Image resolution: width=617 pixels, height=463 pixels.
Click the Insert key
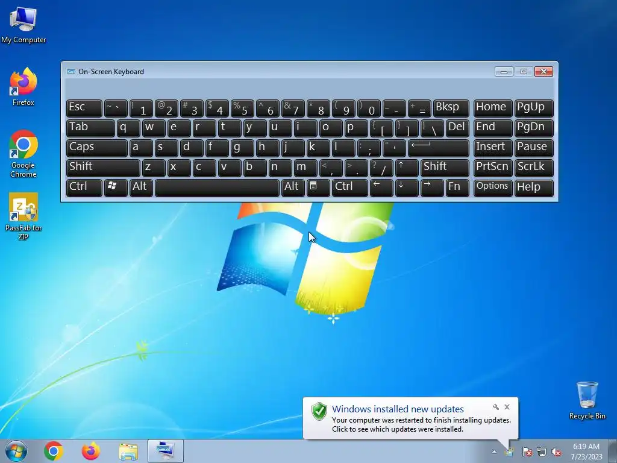493,148
